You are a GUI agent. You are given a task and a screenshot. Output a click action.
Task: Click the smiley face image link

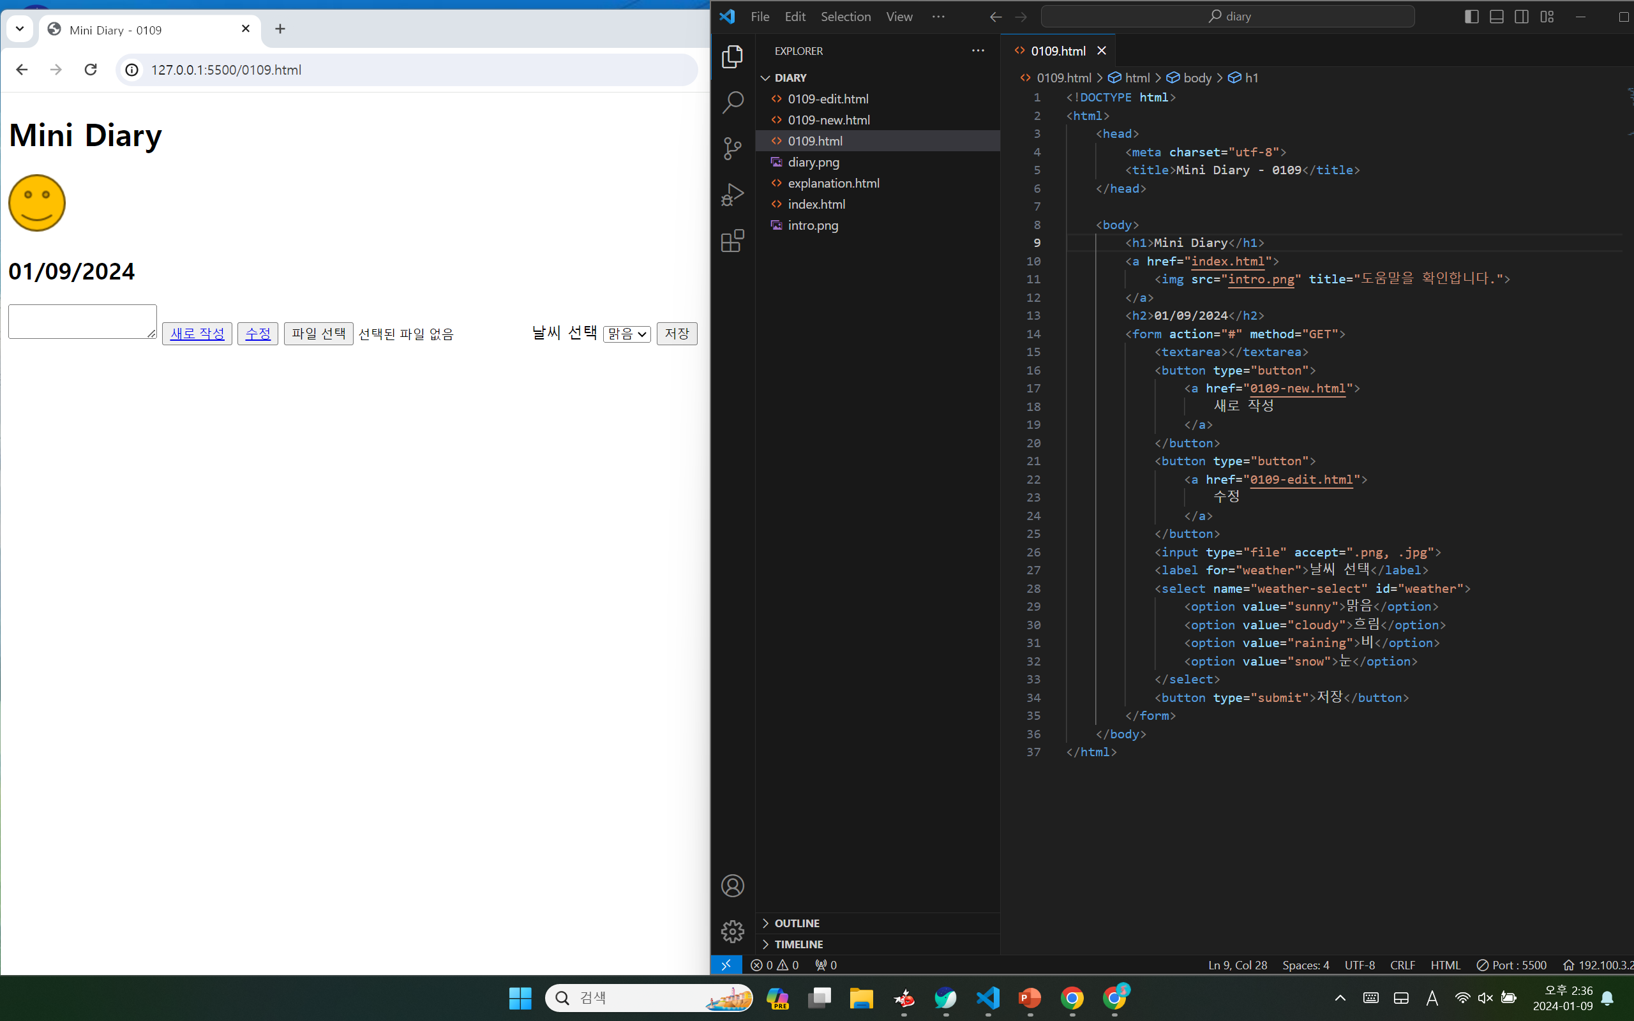coord(37,202)
